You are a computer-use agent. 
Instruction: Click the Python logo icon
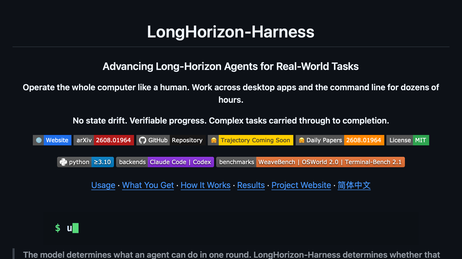point(63,162)
